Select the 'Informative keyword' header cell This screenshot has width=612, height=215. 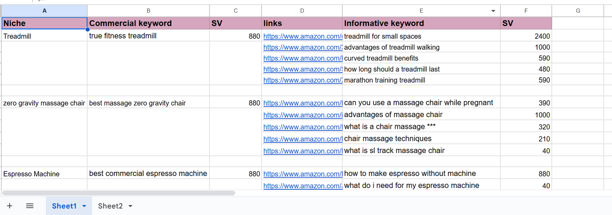tap(421, 23)
